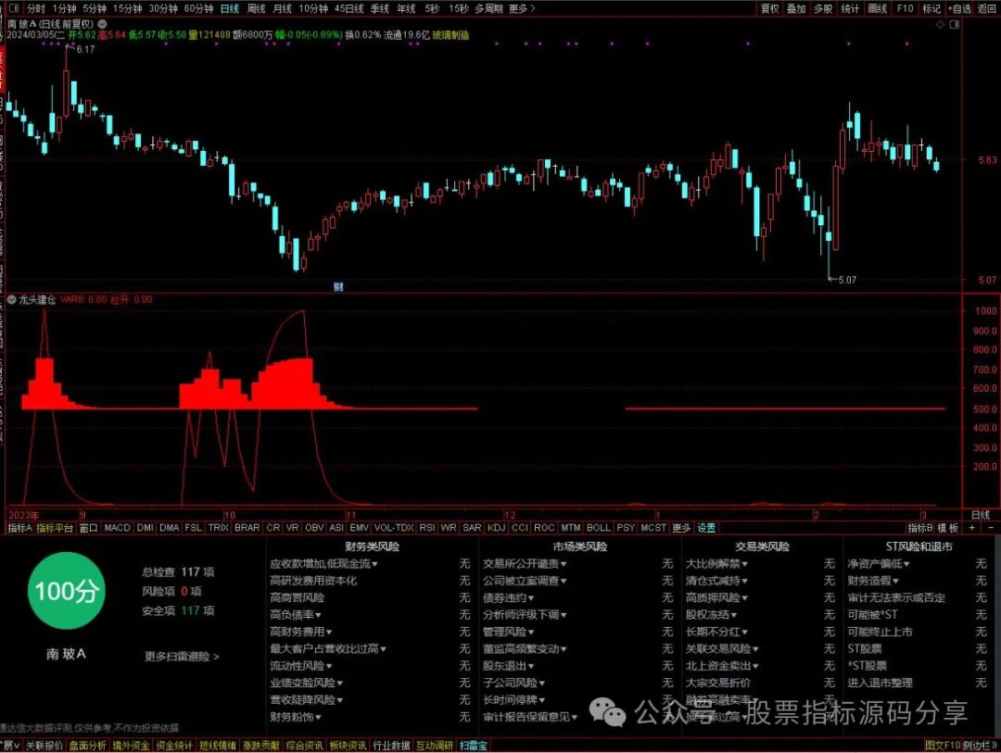Click the 标记 mark button

[x=932, y=8]
